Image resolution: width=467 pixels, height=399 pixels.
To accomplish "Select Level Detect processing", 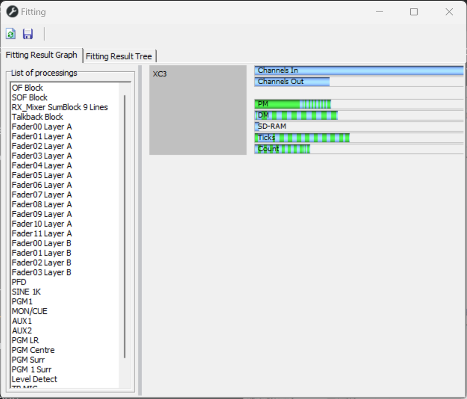I will point(34,379).
